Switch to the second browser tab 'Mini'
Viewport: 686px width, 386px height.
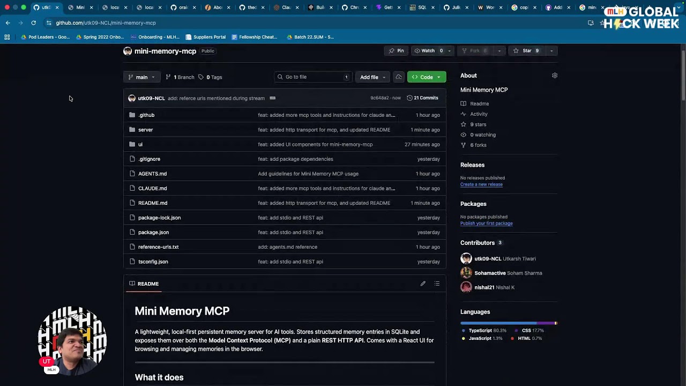(80, 8)
